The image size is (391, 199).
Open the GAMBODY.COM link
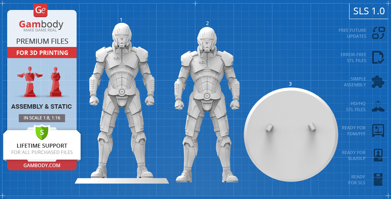pos(42,165)
